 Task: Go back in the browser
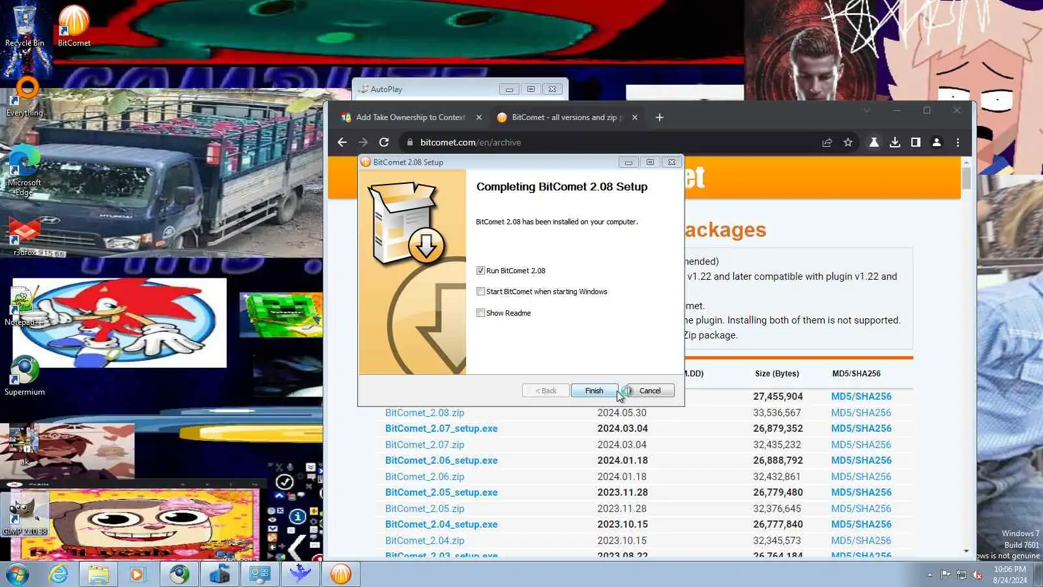[342, 142]
